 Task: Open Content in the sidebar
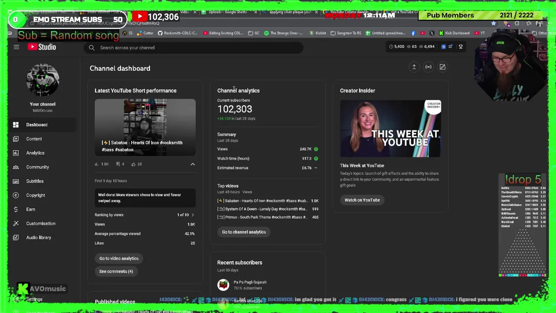pyautogui.click(x=34, y=139)
